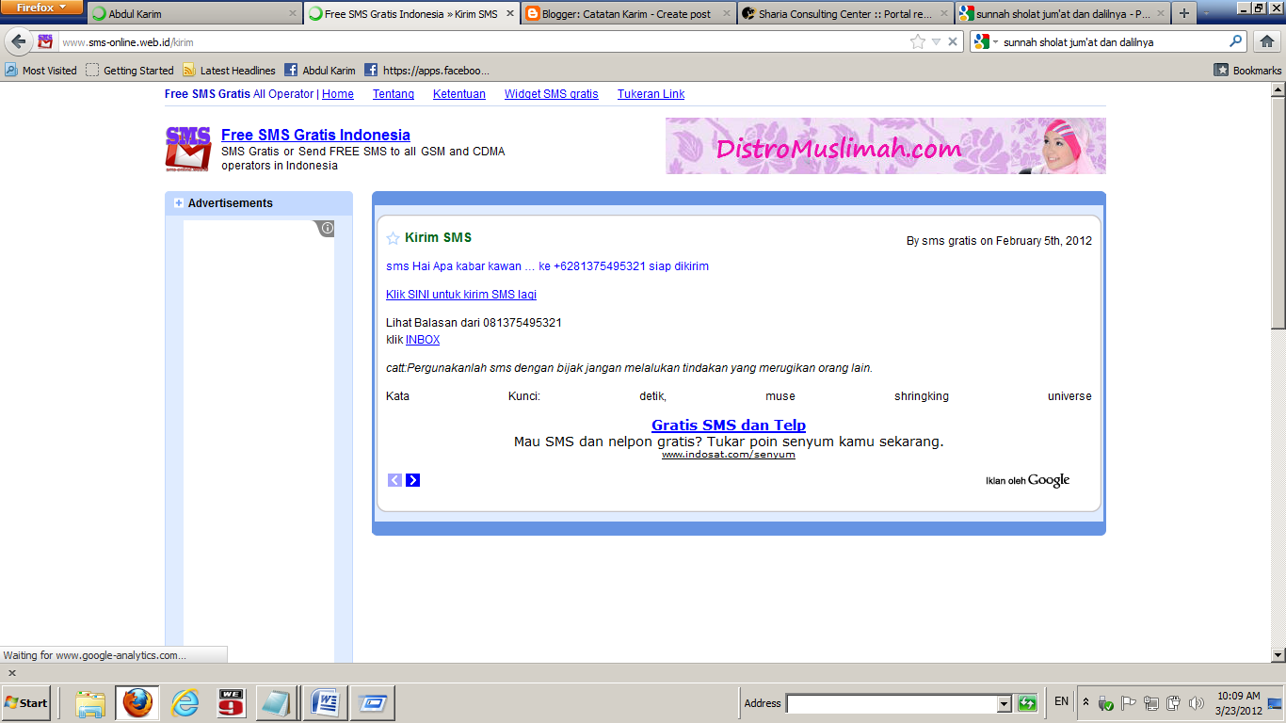Bookmark this page with the star icon
Screen dimensions: 1286x723
918,41
